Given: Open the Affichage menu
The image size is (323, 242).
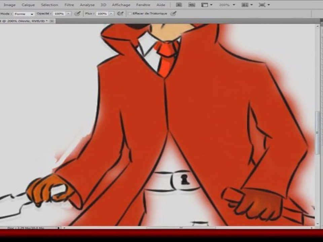Looking at the screenshot, I should pos(121,5).
